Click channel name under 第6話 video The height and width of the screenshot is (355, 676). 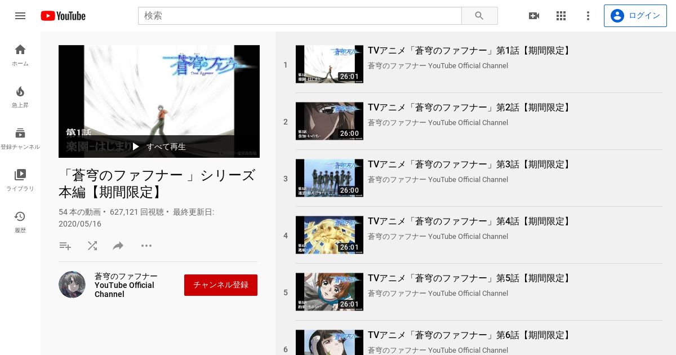[x=438, y=350]
